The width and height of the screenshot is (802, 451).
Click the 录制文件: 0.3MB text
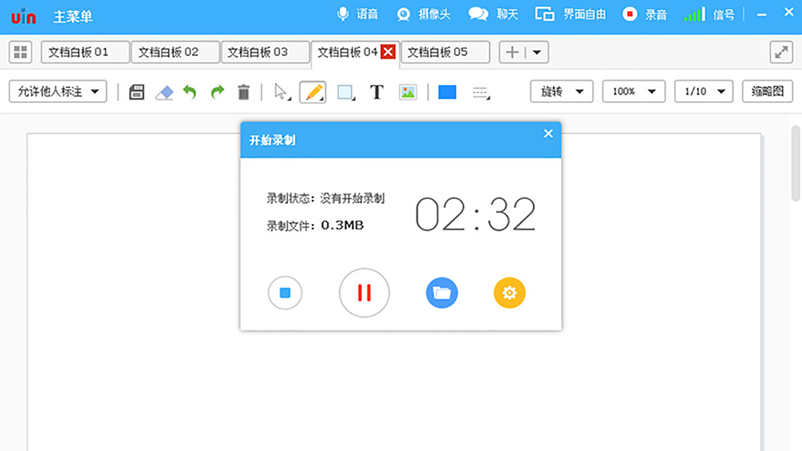315,225
